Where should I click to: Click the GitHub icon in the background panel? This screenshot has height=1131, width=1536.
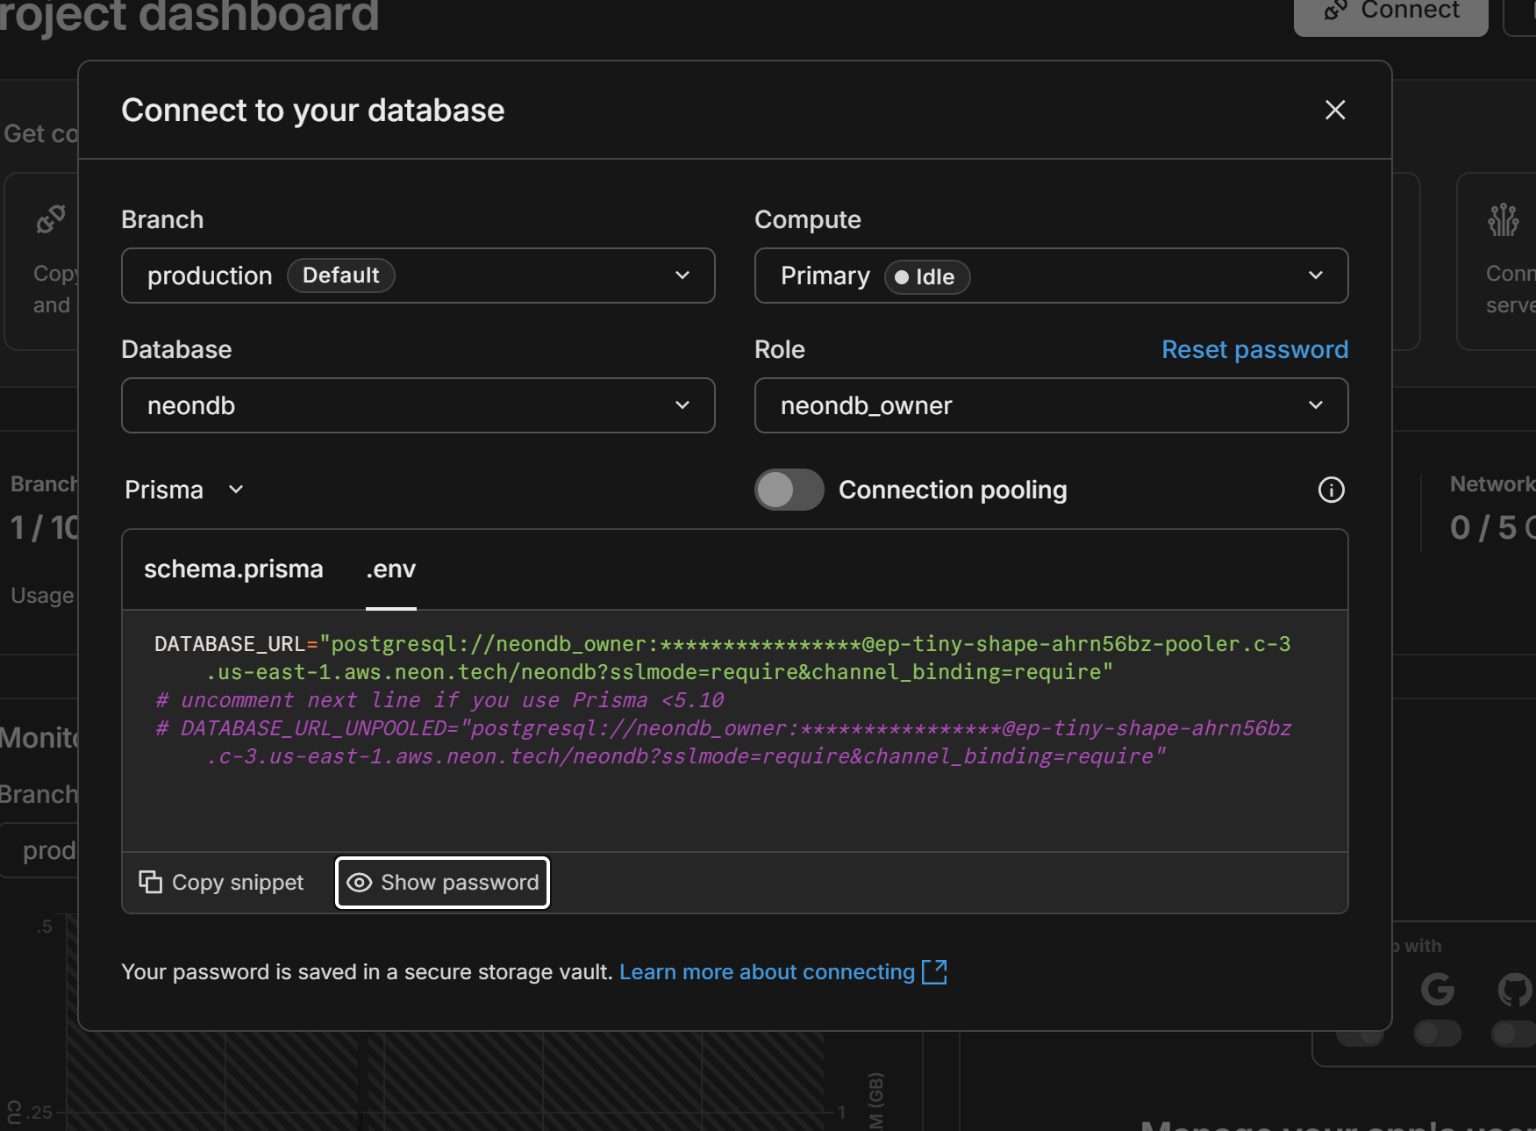coord(1514,990)
